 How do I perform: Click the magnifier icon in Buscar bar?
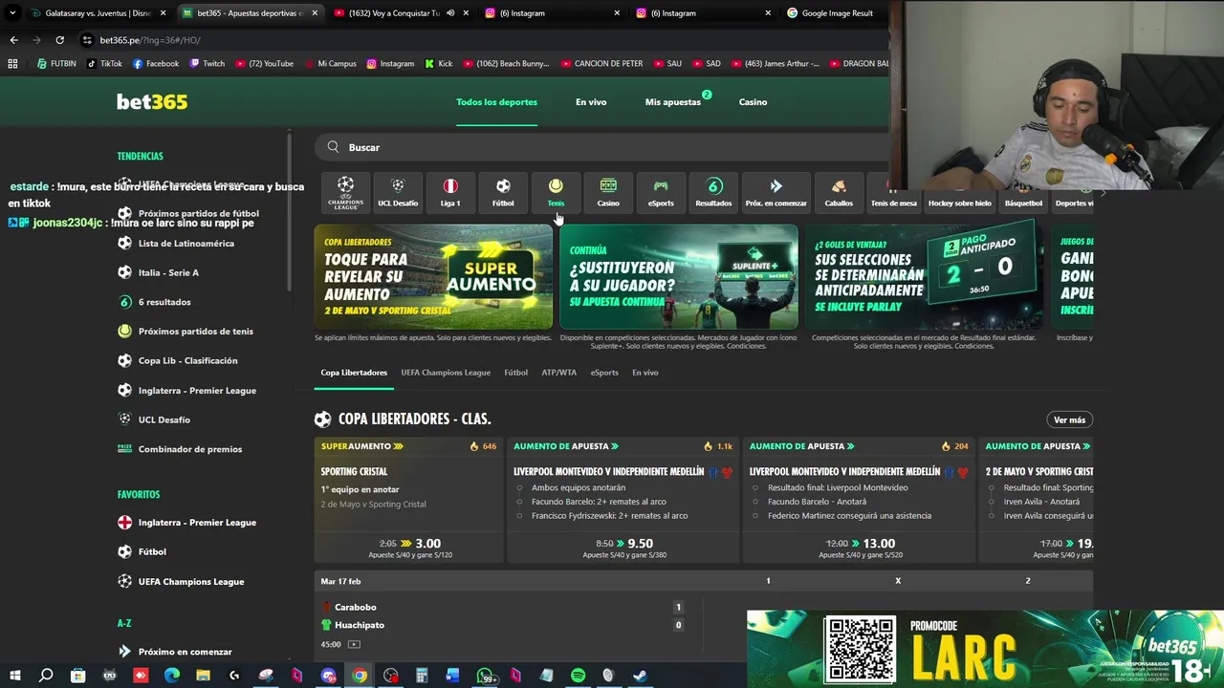[x=333, y=147]
